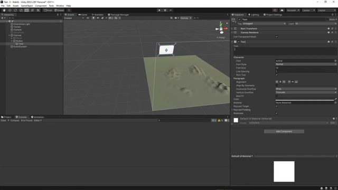Switch to the Game tab
The width and height of the screenshot is (338, 190).
82,15
